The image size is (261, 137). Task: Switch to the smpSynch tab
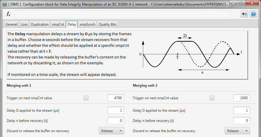pyautogui.click(x=87, y=24)
